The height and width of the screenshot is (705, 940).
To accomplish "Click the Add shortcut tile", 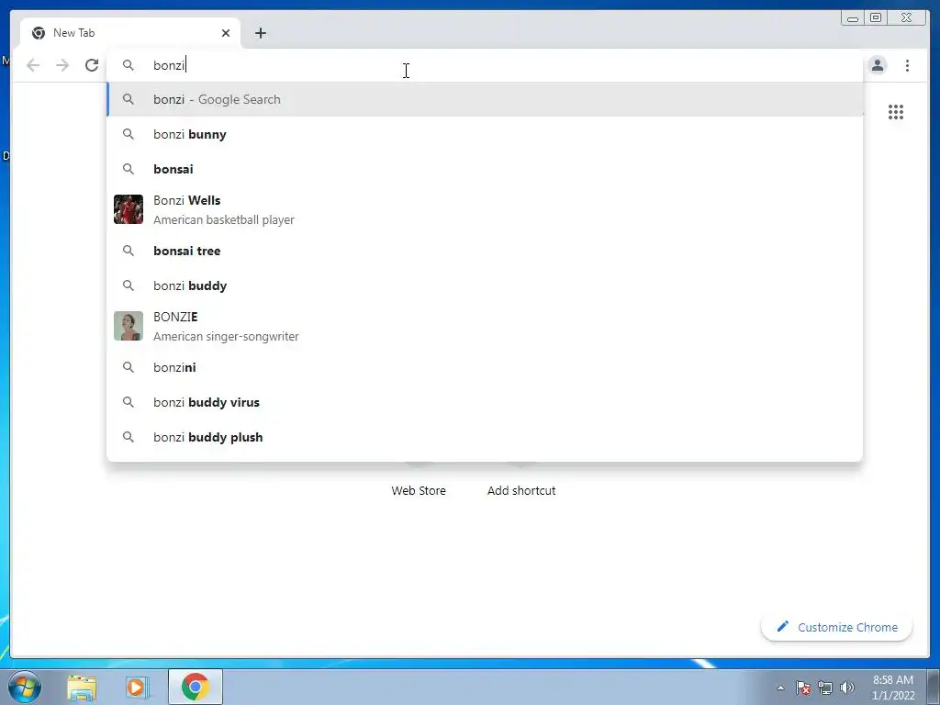I will click(521, 490).
